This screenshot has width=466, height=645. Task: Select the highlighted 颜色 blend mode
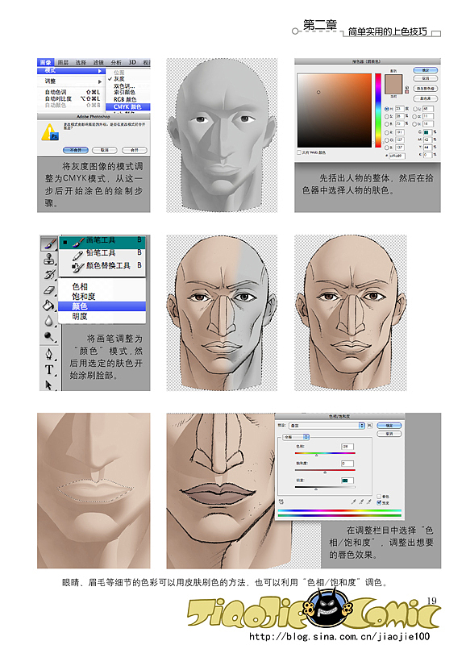[102, 306]
